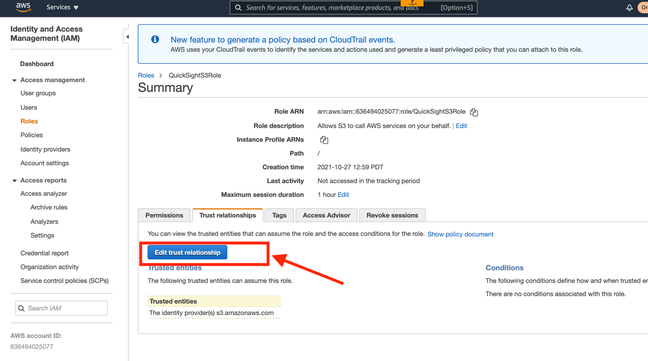
Task: Open Access analyzer Settings
Action: (42, 236)
